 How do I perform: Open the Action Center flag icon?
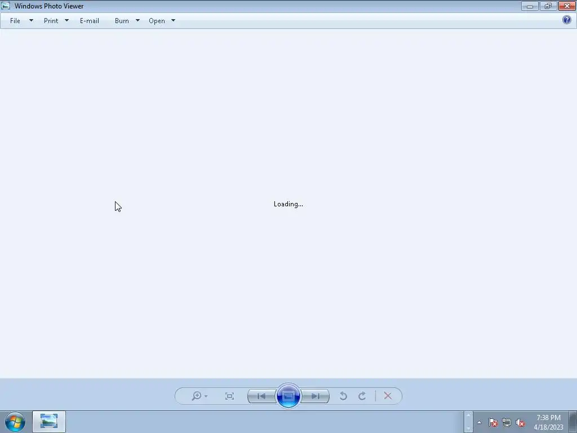pos(492,422)
